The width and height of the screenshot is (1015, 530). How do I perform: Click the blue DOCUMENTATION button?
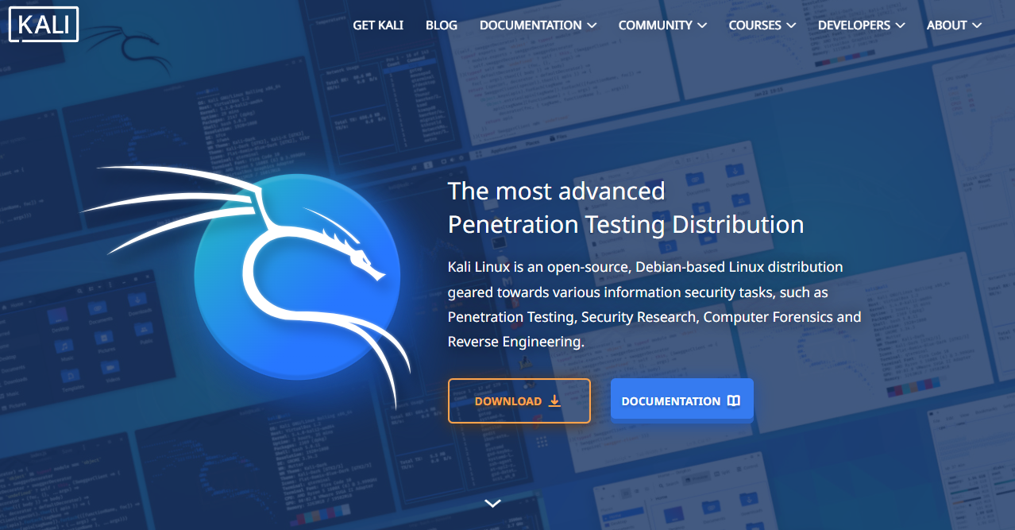[x=681, y=400]
